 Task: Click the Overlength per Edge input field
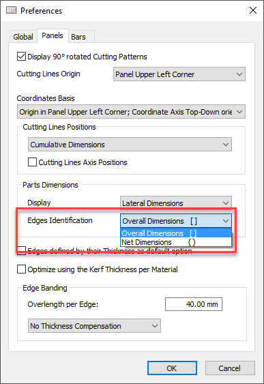(194, 304)
